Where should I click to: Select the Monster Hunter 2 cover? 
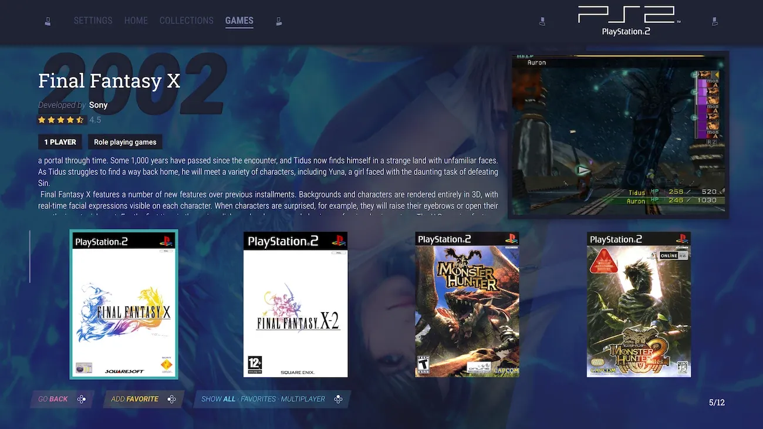point(639,305)
